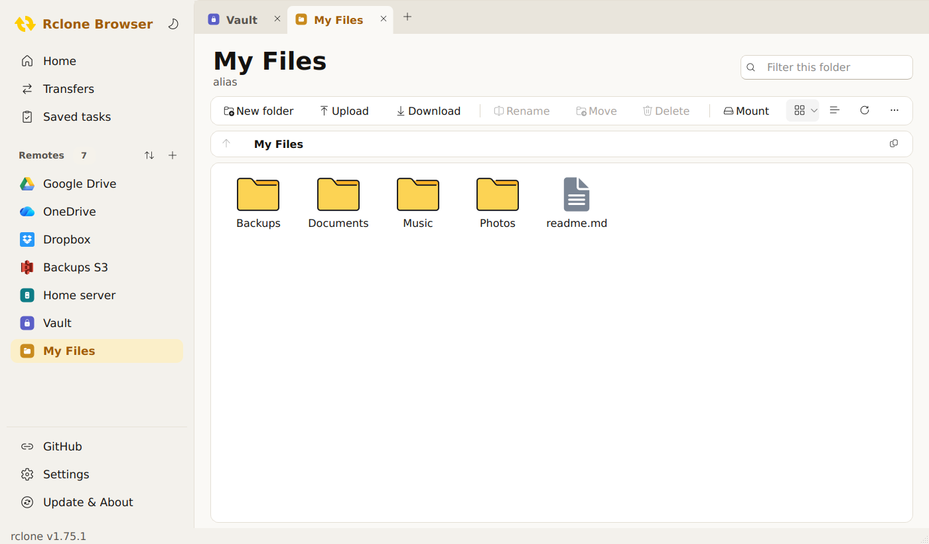The image size is (929, 544).
Task: Sort remotes with the arrows icon
Action: click(149, 155)
